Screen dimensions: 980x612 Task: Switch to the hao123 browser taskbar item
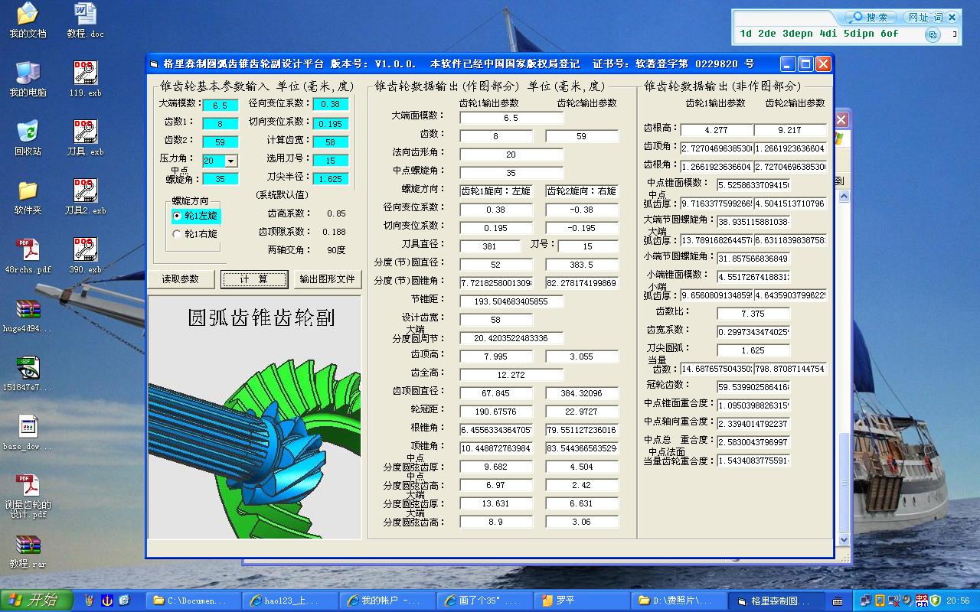291,601
